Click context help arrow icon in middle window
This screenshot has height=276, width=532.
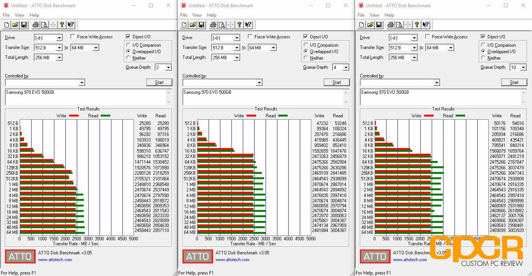248,25
